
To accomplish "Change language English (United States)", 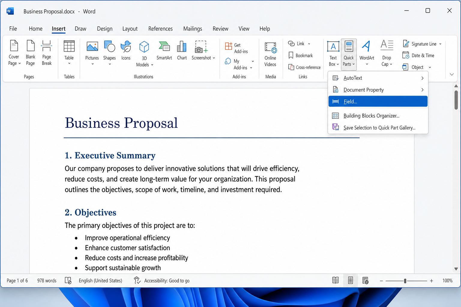I will (x=101, y=281).
